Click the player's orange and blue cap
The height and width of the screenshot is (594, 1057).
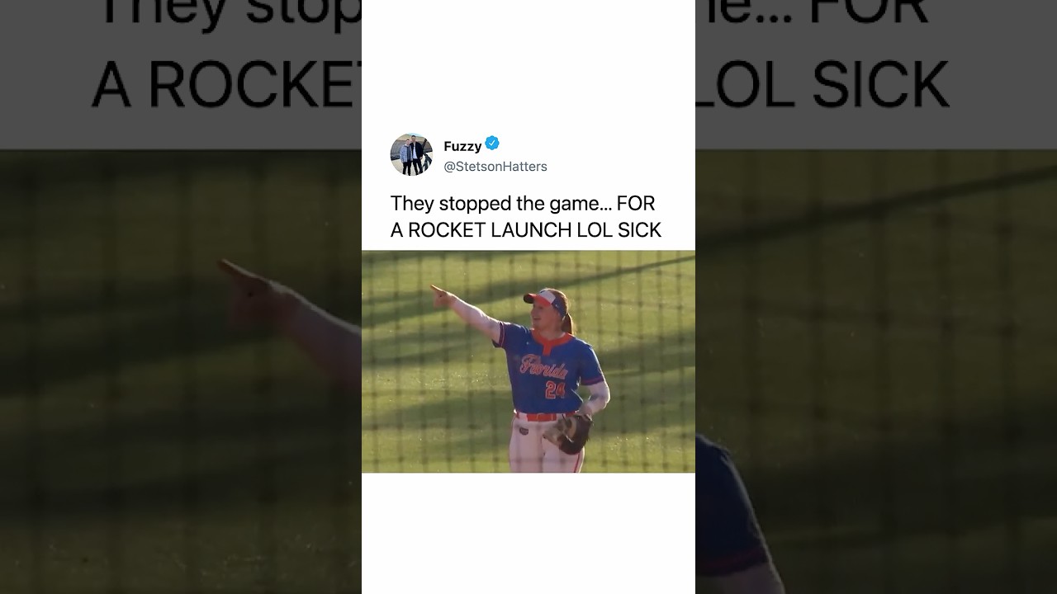[x=545, y=299]
